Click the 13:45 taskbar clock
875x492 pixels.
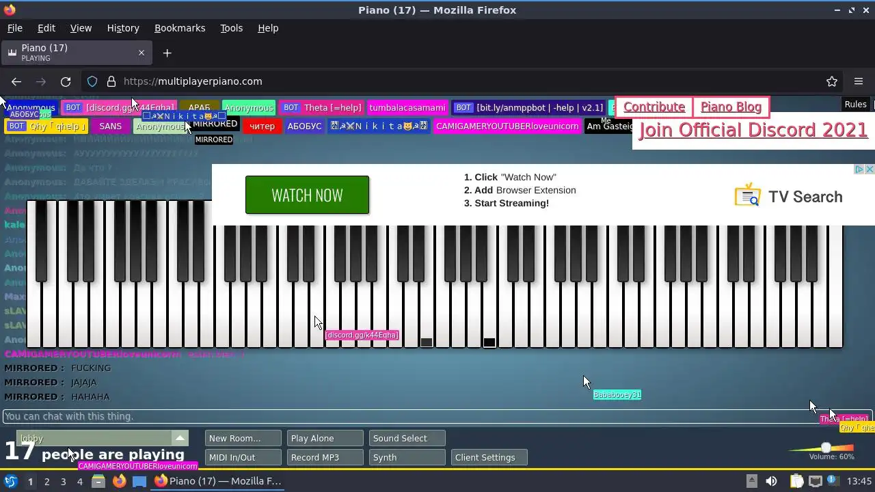pos(860,481)
